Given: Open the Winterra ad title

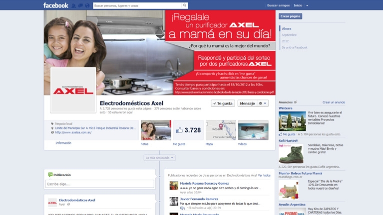Looking at the screenshot, I should click(x=285, y=108).
